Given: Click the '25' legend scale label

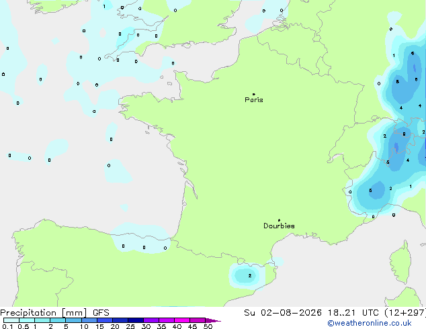Looking at the screenshot, I should (130, 326).
